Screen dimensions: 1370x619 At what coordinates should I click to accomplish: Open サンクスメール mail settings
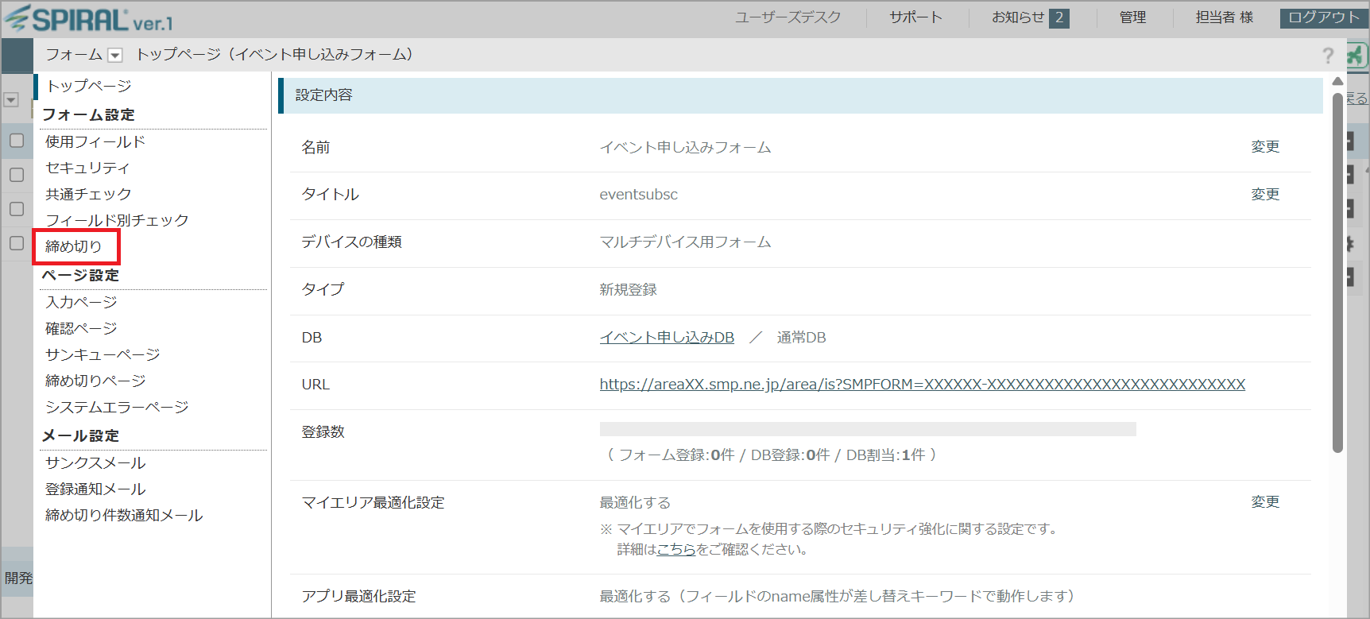click(95, 462)
